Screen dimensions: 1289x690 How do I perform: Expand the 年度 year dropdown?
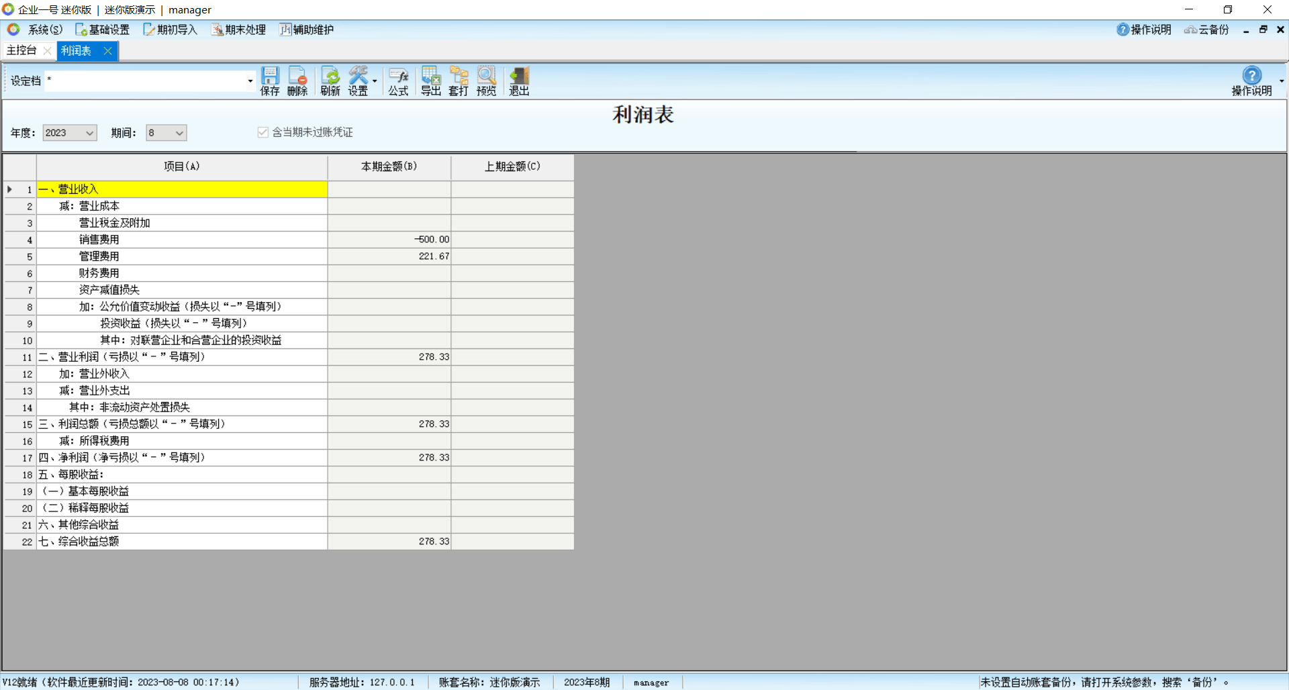[x=89, y=133]
